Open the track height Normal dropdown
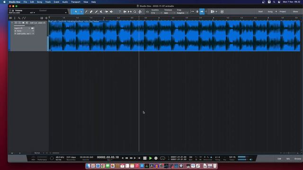The width and height of the screenshot is (303, 170). click(x=39, y=153)
